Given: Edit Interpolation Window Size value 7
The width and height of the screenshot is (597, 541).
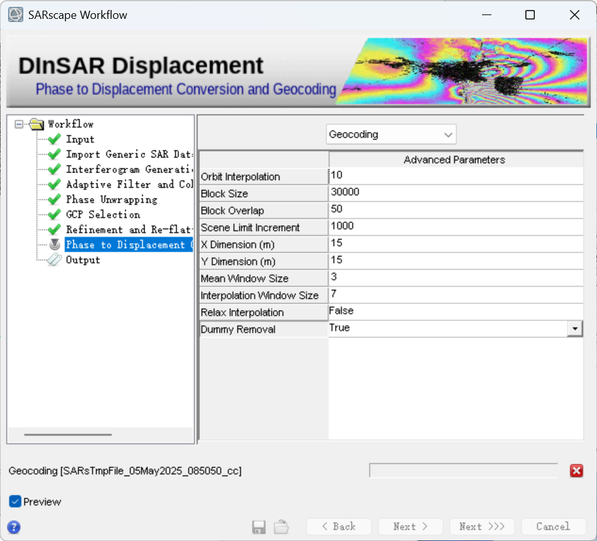Looking at the screenshot, I should (456, 294).
